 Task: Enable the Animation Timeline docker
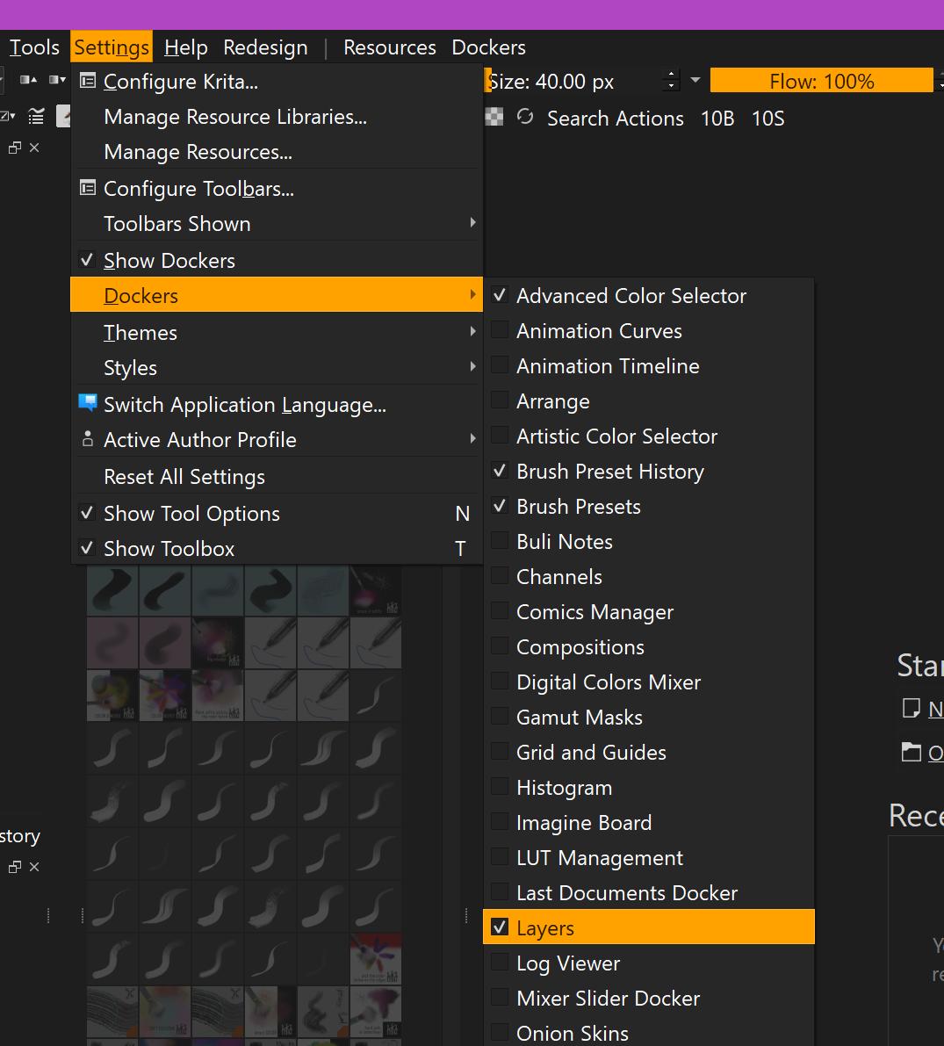pyautogui.click(x=648, y=365)
